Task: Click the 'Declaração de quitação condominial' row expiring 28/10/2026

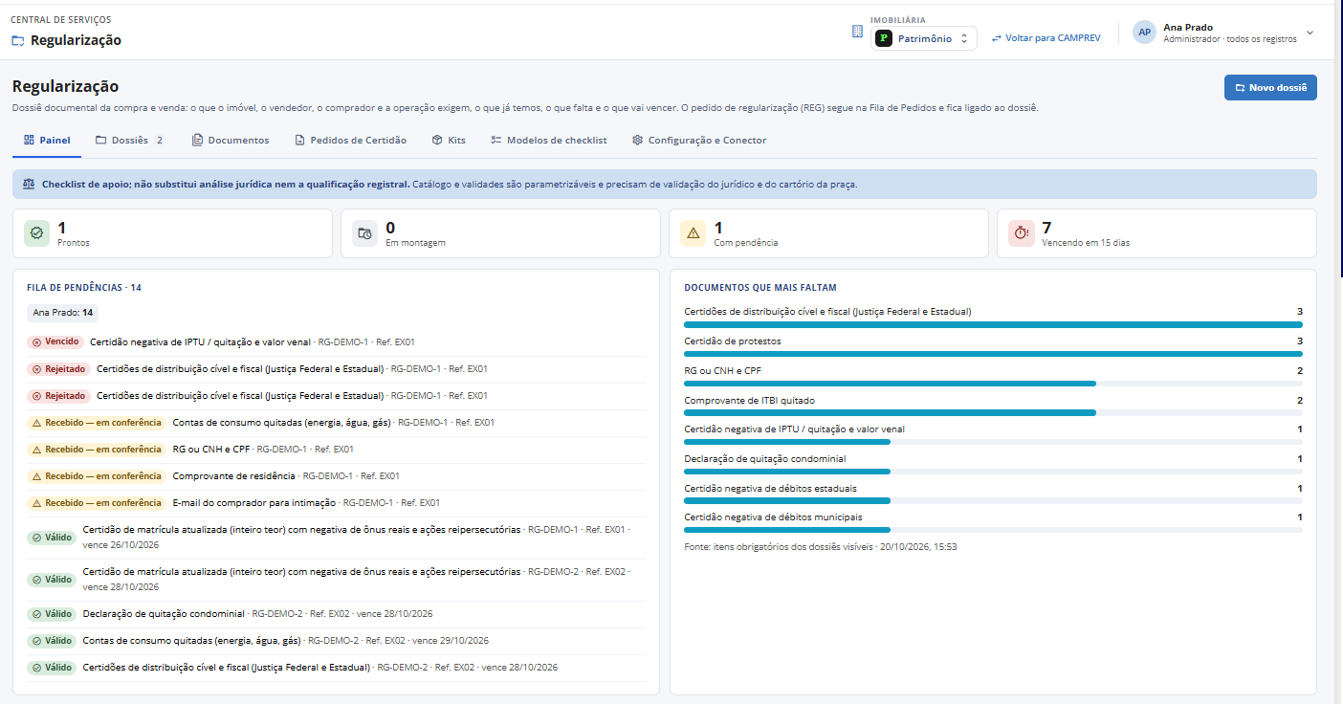Action: (x=336, y=614)
